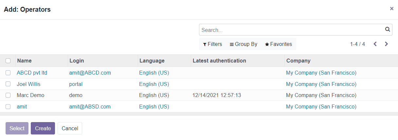Open the Favorites dropdown
Image resolution: width=398 pixels, height=140 pixels.
(x=279, y=44)
